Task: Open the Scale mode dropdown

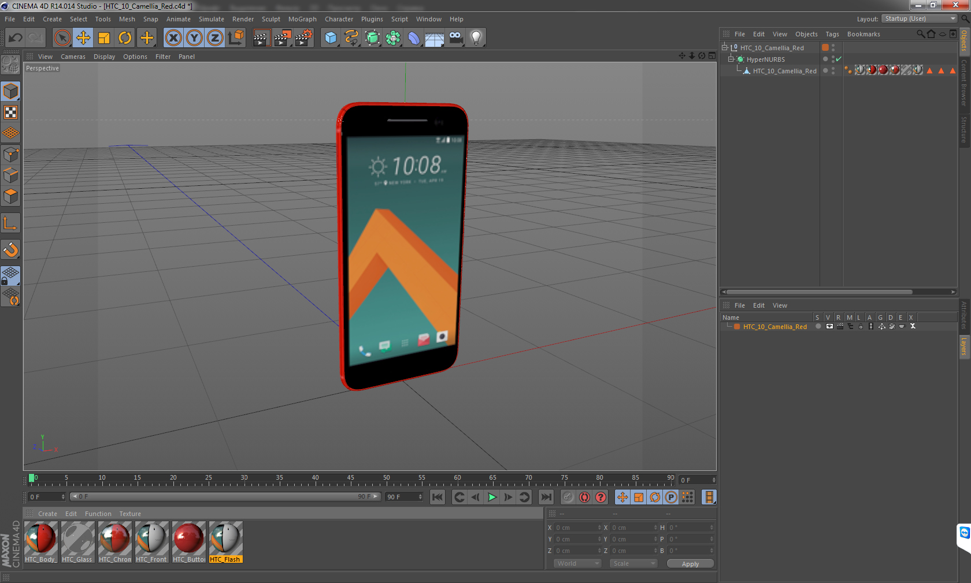Action: [633, 563]
